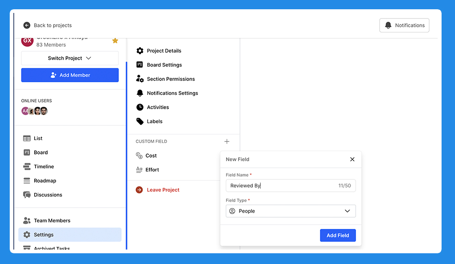Click the Team Members people icon

[x=27, y=221]
